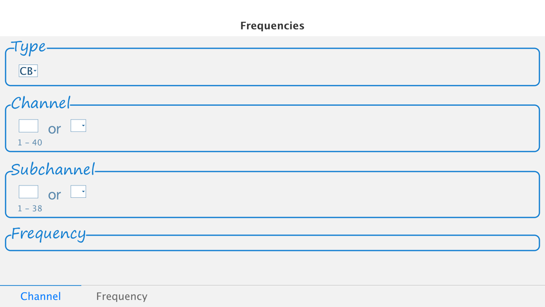Screen dimensions: 545x307
Task: Click the 'or' text in Subchannel group
Action: click(55, 195)
